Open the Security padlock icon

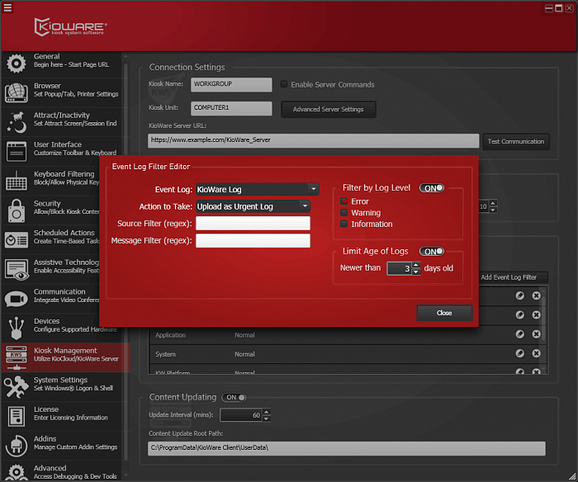[x=16, y=210]
